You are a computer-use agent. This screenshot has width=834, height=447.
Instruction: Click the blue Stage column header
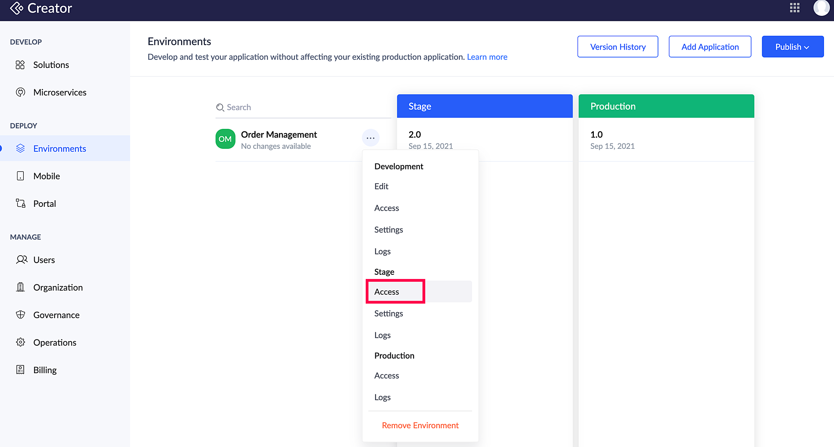pyautogui.click(x=485, y=106)
